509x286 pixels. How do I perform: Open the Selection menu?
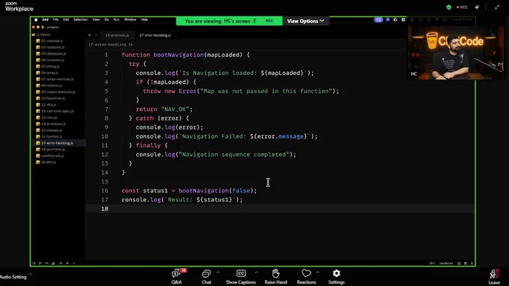click(x=81, y=19)
